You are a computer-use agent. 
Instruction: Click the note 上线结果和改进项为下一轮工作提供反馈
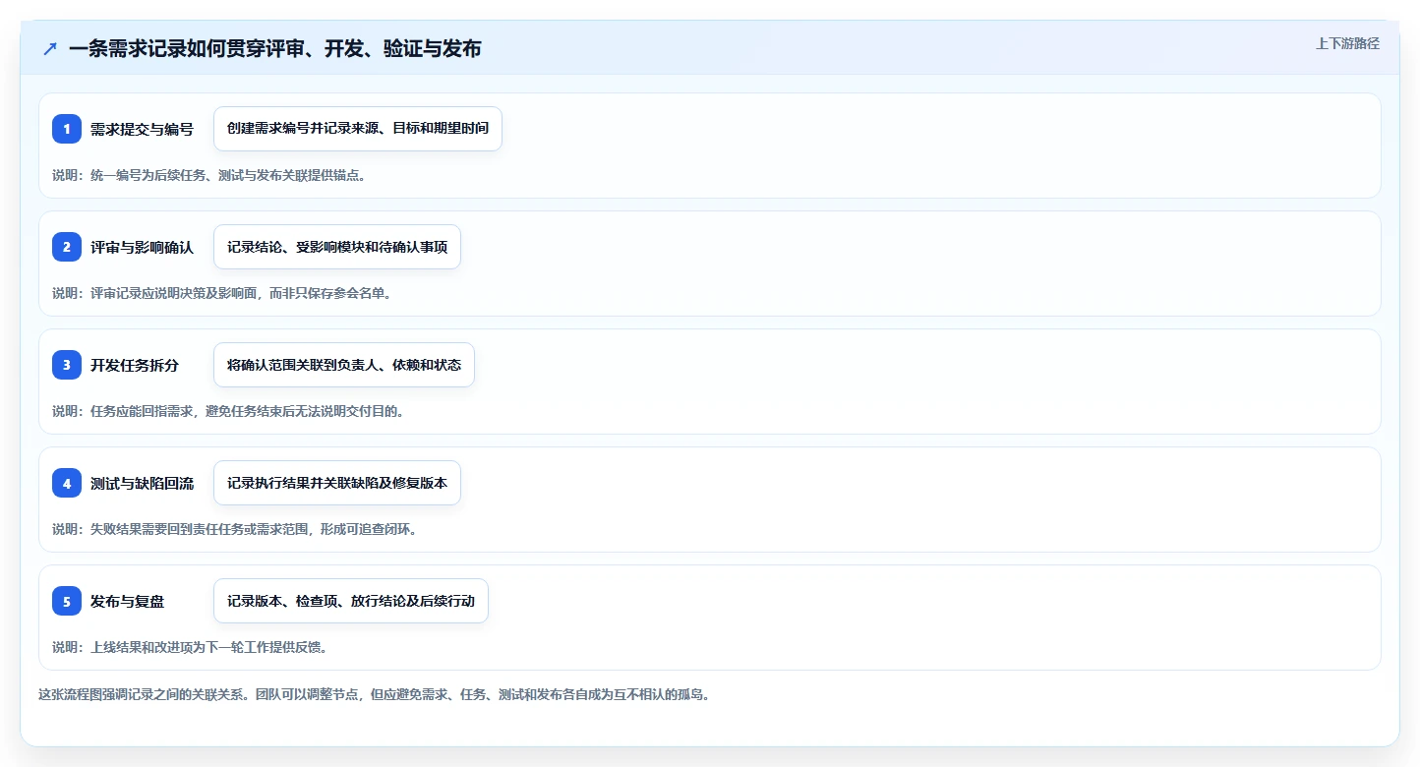190,647
